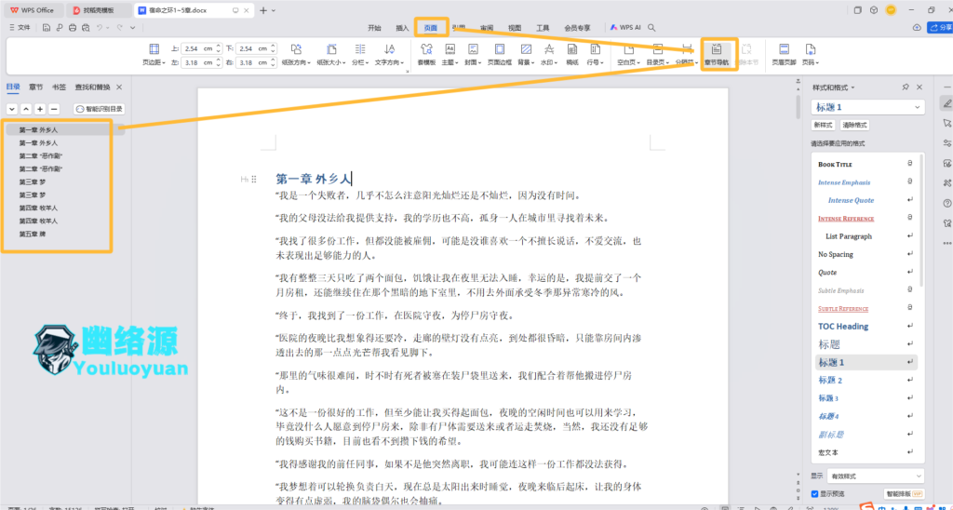Click the 新样式 button

click(x=823, y=125)
